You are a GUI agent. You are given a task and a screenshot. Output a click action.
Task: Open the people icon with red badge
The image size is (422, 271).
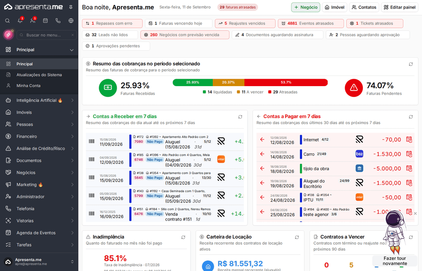(33, 21)
